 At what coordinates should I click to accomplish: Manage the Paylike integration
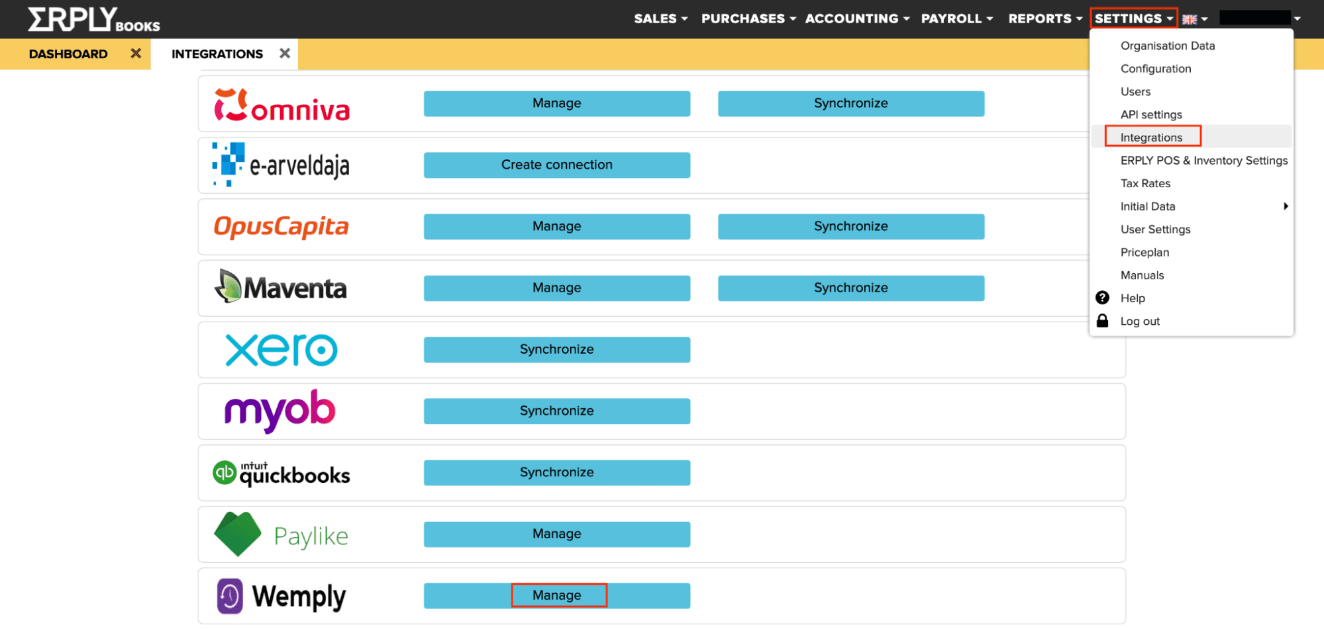coord(557,534)
